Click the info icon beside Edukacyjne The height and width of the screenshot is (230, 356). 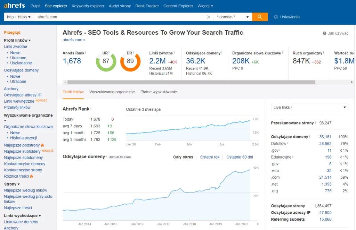pos(293,157)
